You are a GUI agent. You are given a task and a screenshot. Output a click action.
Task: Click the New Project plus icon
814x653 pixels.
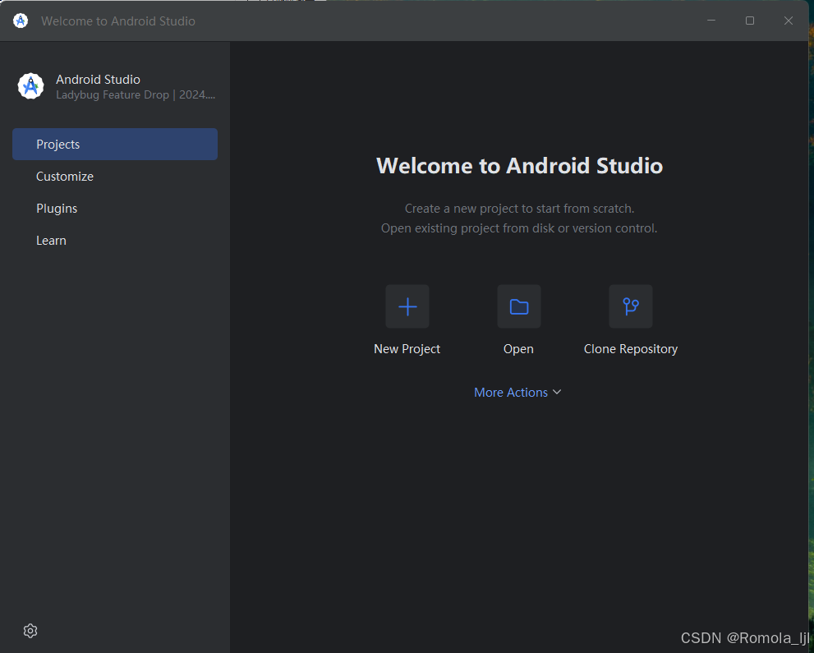tap(407, 306)
